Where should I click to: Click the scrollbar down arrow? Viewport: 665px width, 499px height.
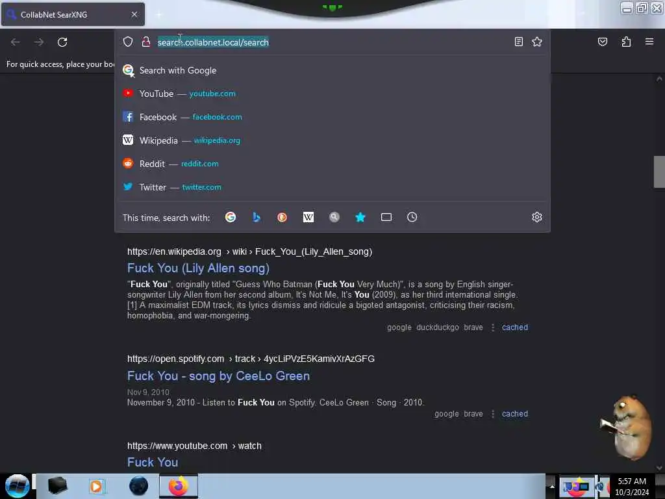click(659, 468)
